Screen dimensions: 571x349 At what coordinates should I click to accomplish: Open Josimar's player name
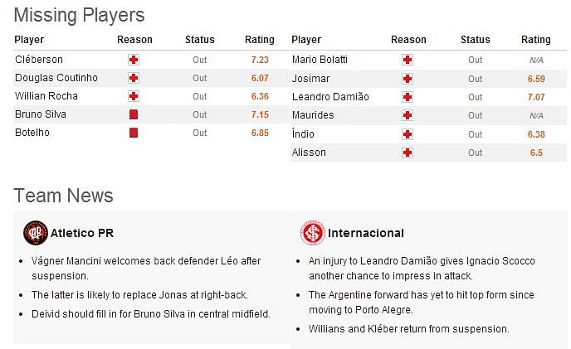coord(310,79)
